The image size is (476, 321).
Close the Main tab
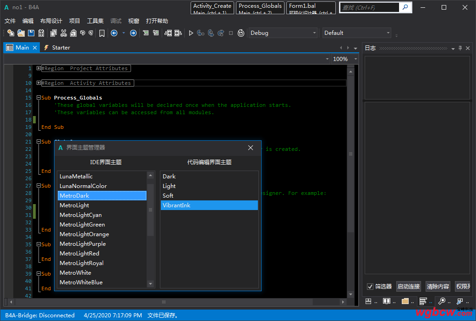[x=35, y=48]
